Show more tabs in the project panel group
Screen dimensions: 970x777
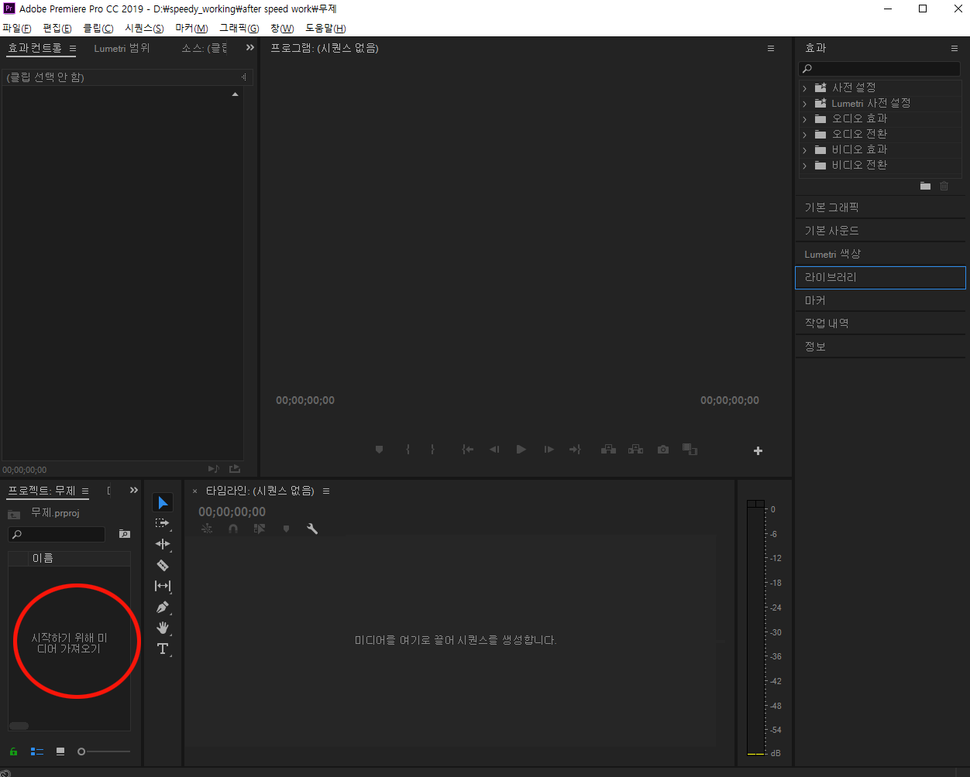(x=134, y=491)
